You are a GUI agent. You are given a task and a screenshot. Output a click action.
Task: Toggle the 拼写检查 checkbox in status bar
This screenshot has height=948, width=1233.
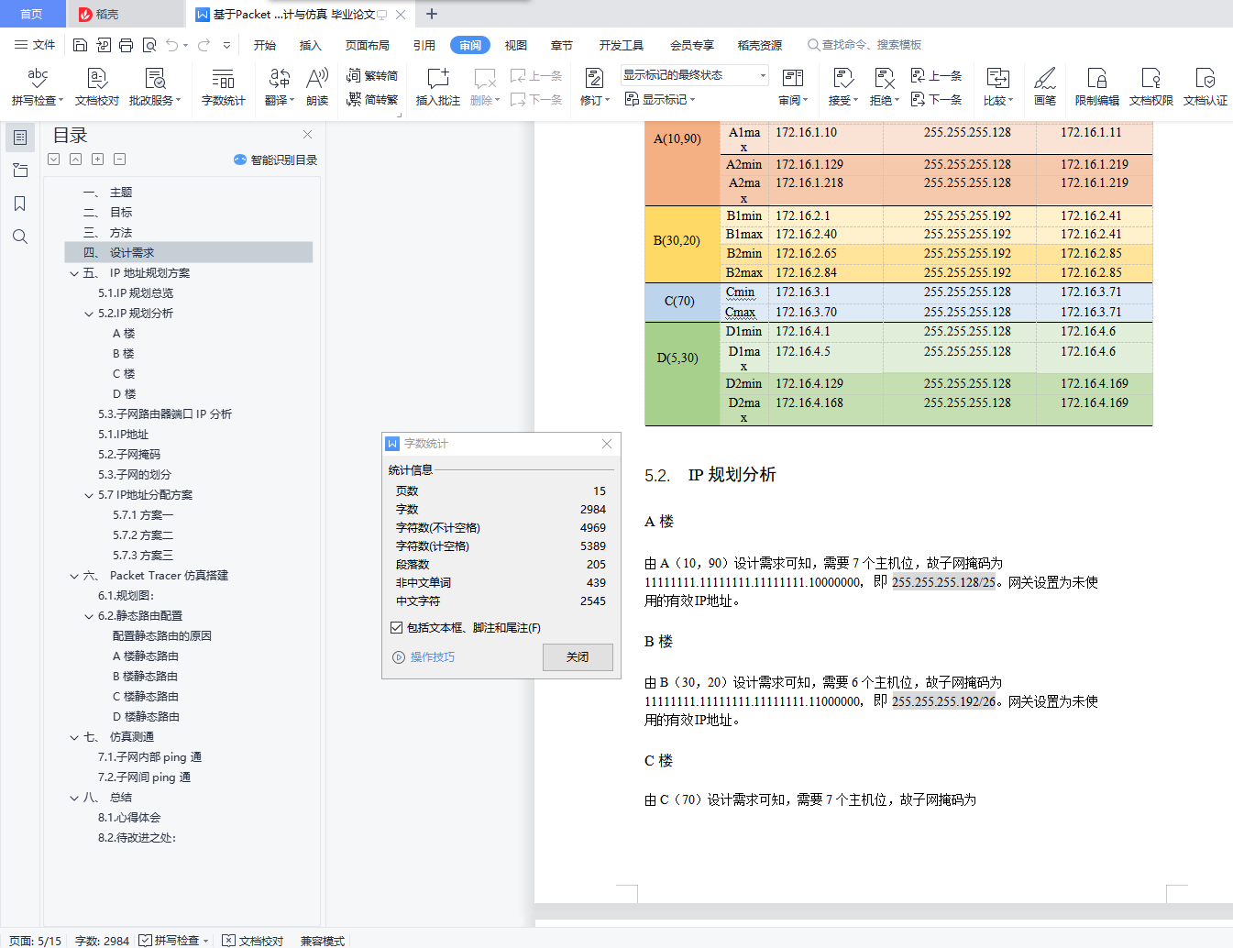click(146, 941)
